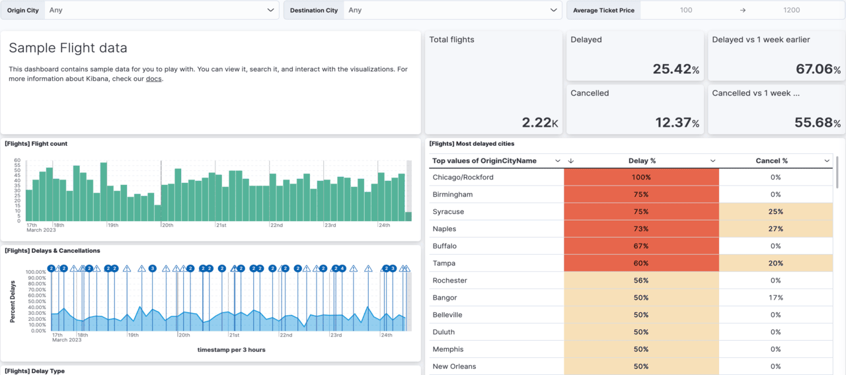The width and height of the screenshot is (846, 375).
Task: Click the Total flights 2.22K metric
Action: click(x=493, y=83)
